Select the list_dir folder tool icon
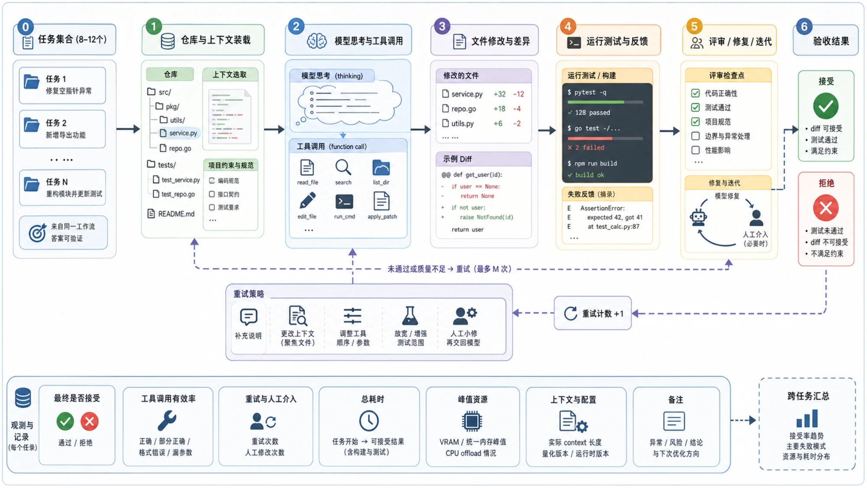The image size is (867, 488). [x=381, y=167]
